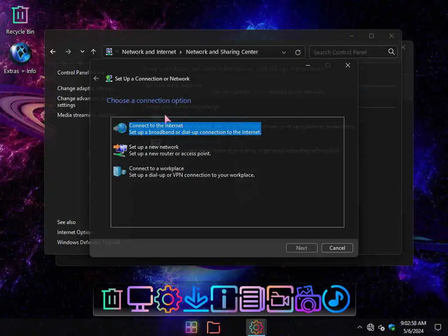
Task: Open Change advanced sharing settings link
Action: [73, 101]
